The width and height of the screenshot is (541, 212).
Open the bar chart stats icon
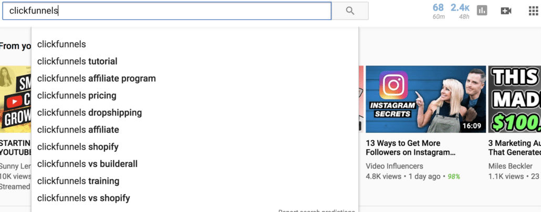pos(482,10)
